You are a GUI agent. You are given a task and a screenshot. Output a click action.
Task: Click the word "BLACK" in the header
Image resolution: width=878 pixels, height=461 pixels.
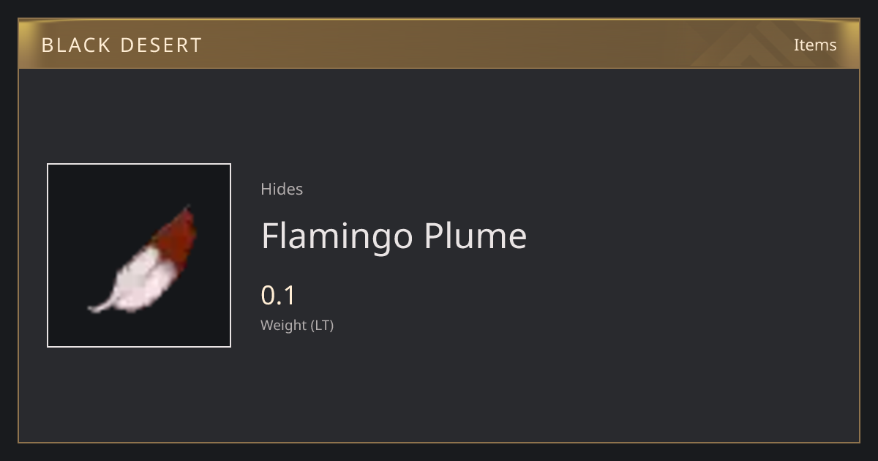(75, 45)
